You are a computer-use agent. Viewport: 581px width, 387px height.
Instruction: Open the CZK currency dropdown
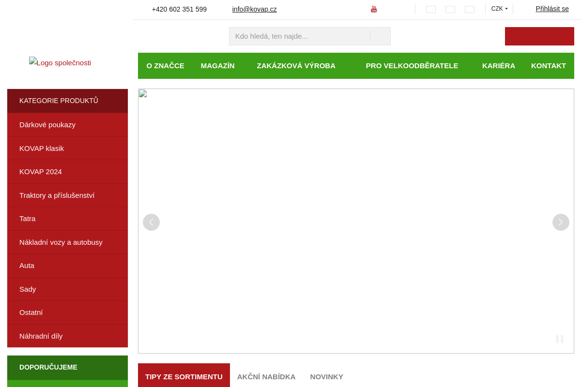[499, 8]
